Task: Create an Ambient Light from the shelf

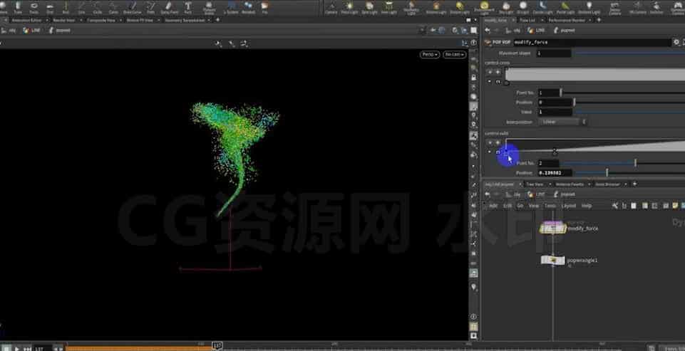Action: point(589,7)
